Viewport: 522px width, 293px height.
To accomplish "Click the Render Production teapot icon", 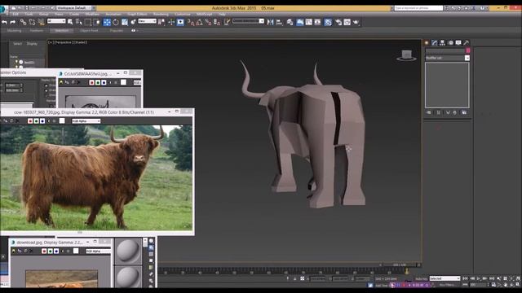I will 356,22.
